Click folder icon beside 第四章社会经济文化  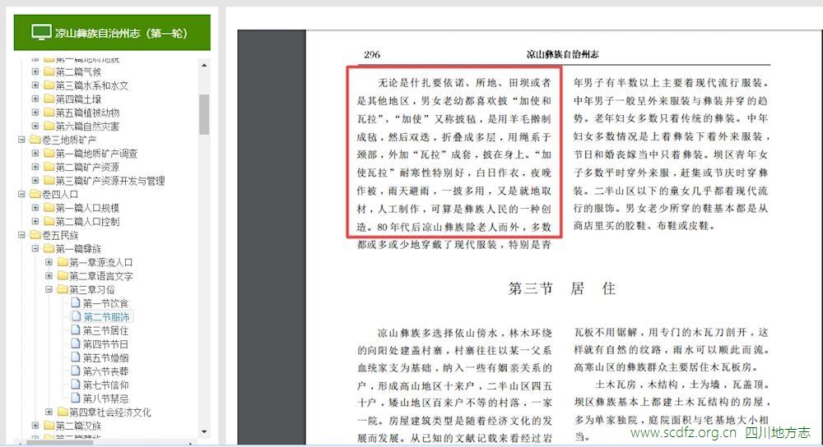[63, 412]
